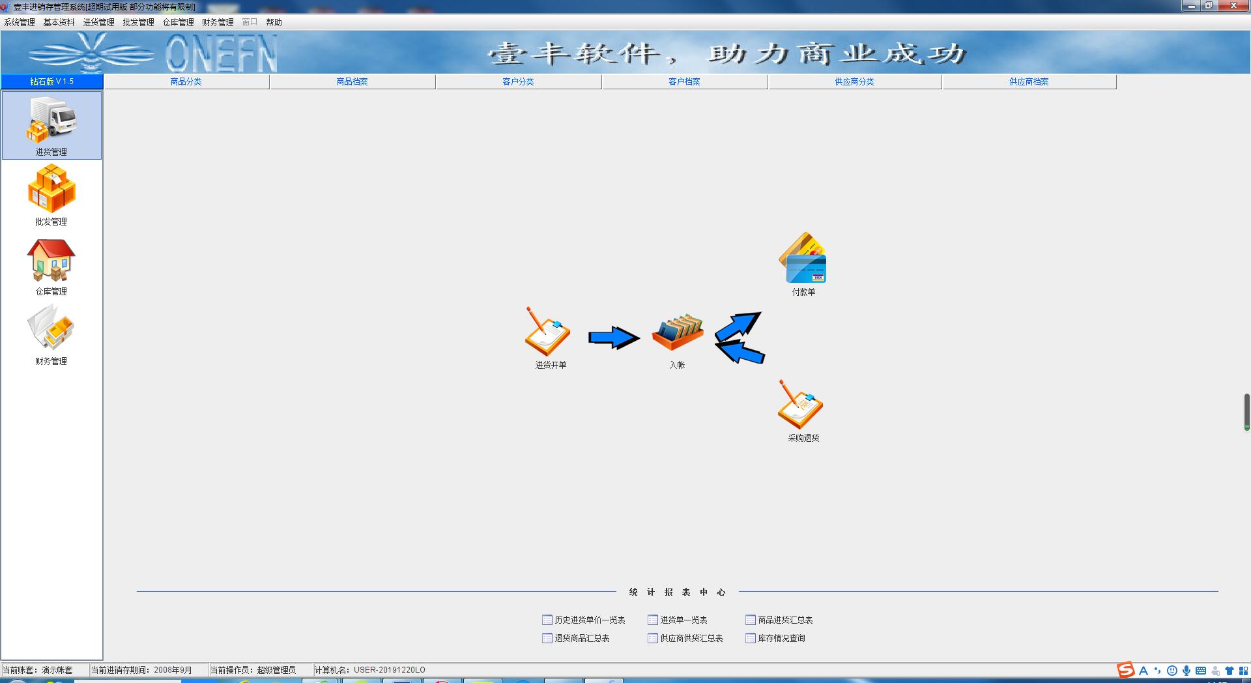Click the 客户档案 button
Image resolution: width=1251 pixels, height=683 pixels.
click(685, 81)
